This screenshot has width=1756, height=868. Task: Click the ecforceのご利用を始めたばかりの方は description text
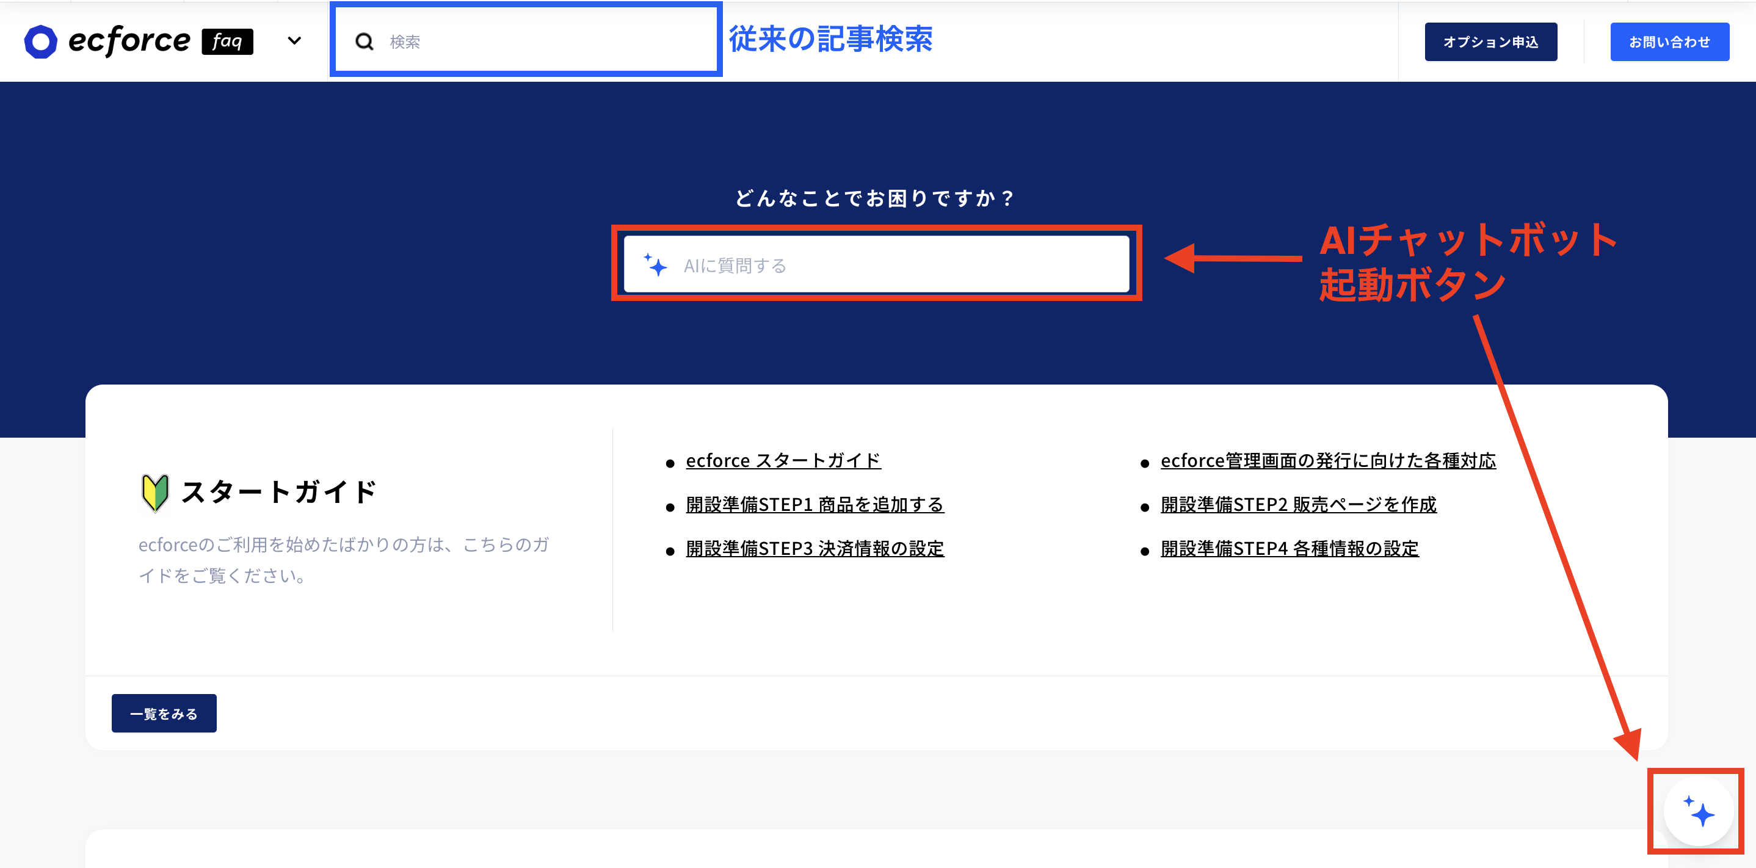(x=344, y=560)
